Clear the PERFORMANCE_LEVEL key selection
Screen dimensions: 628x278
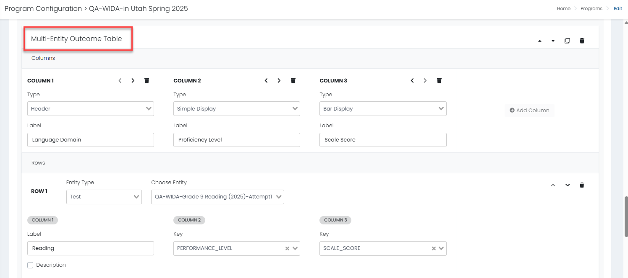pos(288,248)
